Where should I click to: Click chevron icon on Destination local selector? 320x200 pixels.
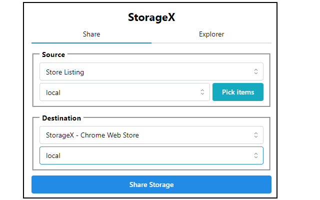tap(255, 155)
